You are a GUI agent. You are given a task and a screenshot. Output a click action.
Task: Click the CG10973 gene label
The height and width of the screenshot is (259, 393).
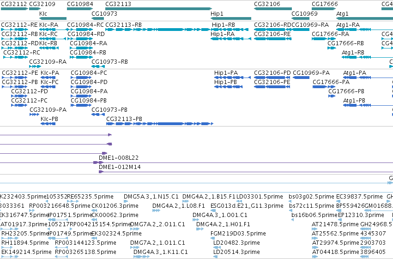click(x=104, y=14)
